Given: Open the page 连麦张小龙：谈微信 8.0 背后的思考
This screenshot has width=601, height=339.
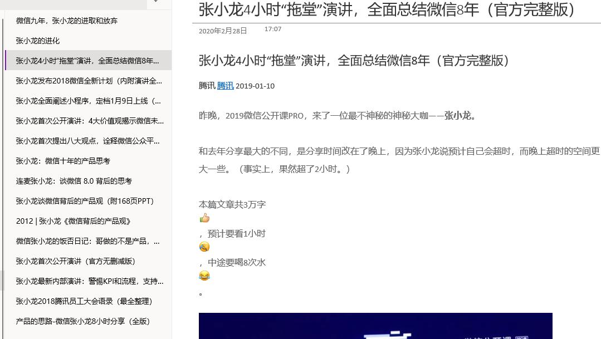Looking at the screenshot, I should click(78, 181).
